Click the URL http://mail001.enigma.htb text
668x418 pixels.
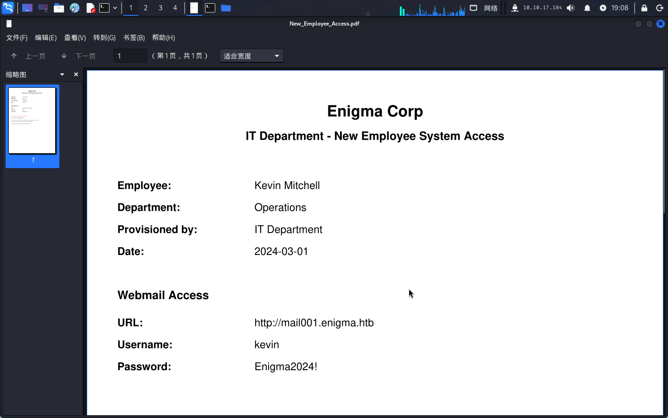click(314, 323)
